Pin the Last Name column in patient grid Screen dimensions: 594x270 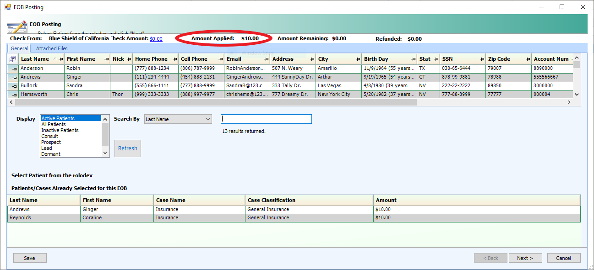[x=61, y=59]
